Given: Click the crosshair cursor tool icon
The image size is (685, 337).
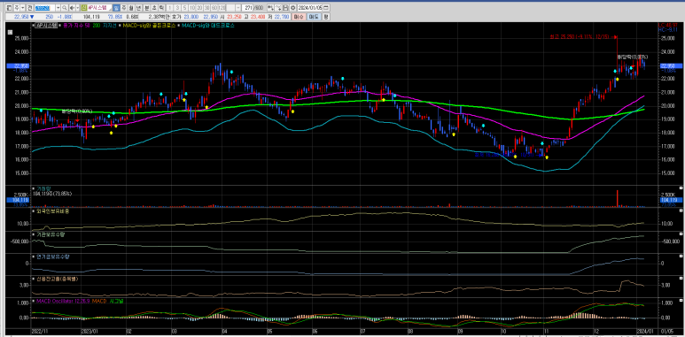Looking at the screenshot, I should click(x=270, y=8).
